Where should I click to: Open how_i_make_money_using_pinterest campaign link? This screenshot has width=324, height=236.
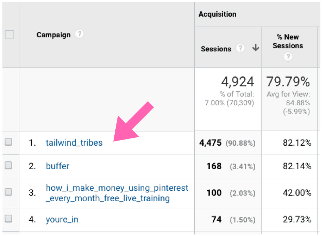coord(117,193)
